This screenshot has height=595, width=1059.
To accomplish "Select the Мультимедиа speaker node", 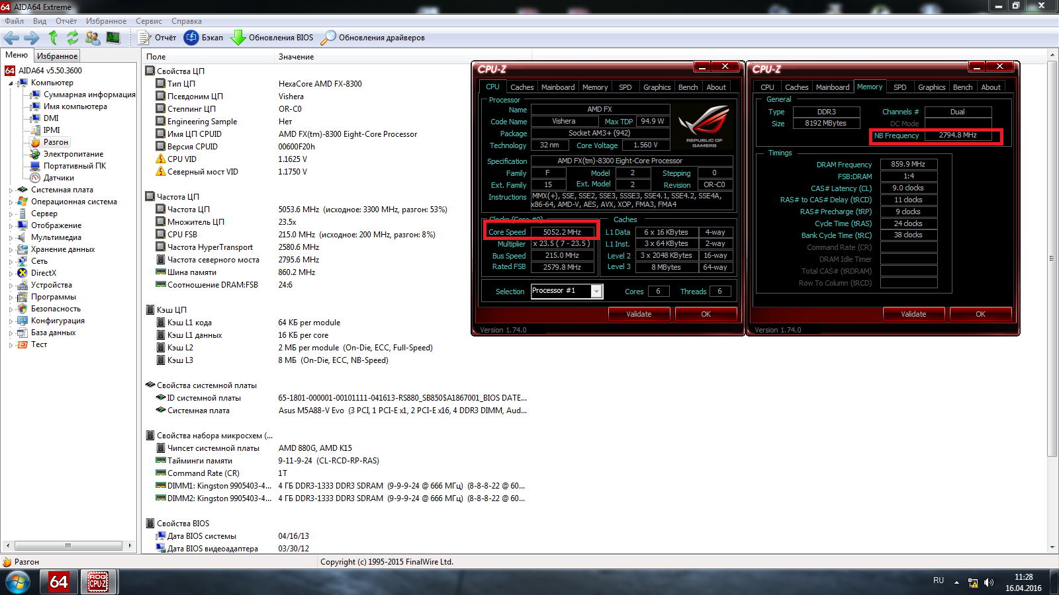I will tap(56, 237).
